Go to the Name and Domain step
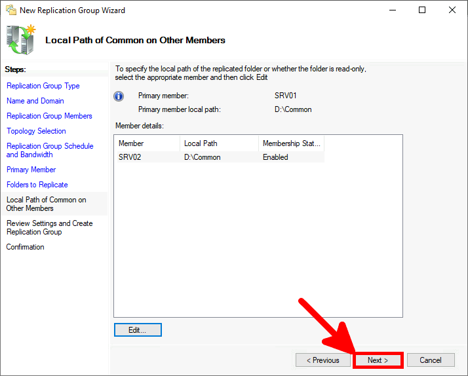 [35, 101]
